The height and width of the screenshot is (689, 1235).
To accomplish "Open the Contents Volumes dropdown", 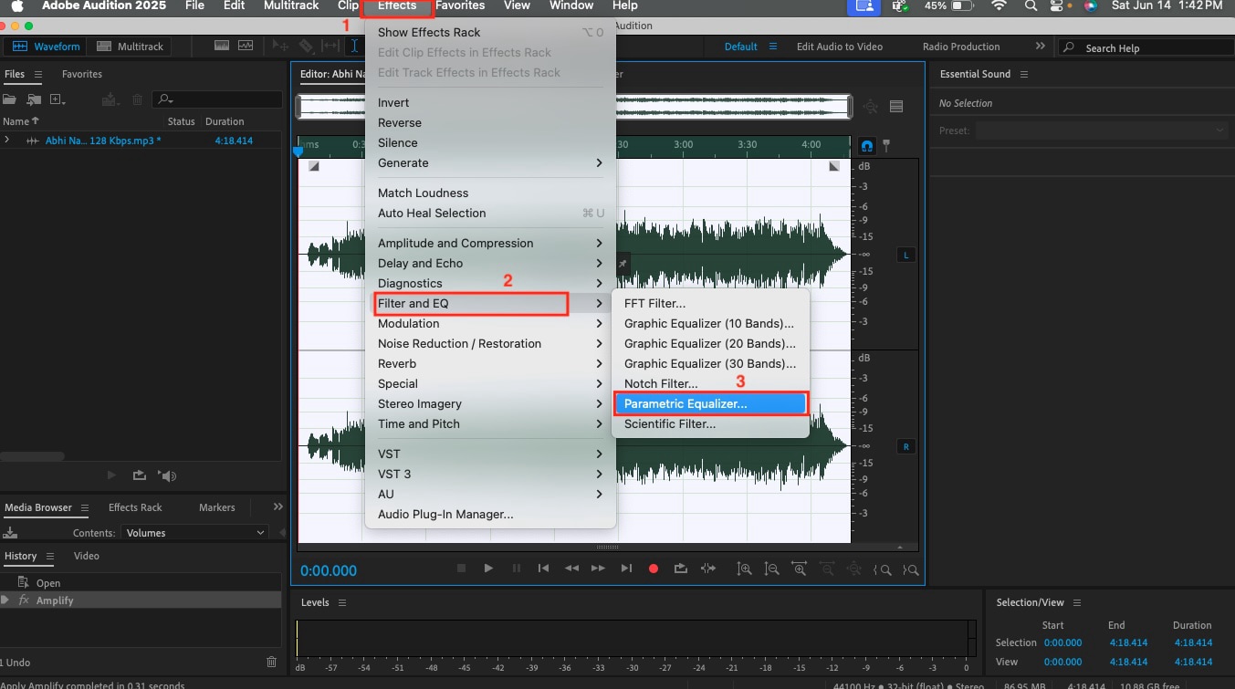I will point(195,532).
